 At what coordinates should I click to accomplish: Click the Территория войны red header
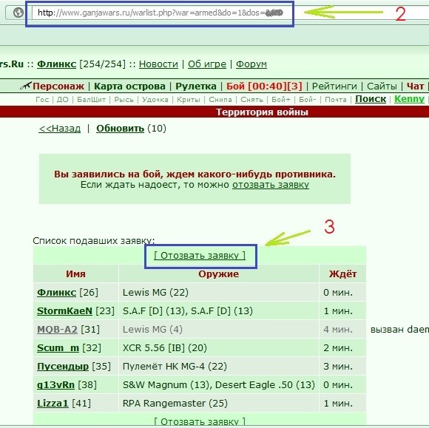pyautogui.click(x=262, y=112)
